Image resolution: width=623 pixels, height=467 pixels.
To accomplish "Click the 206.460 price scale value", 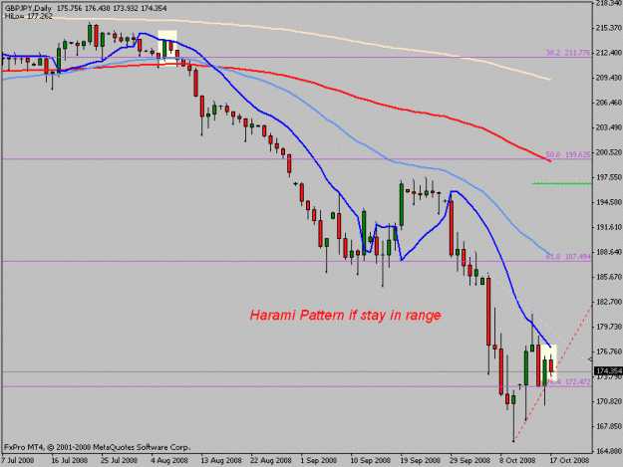I will coord(609,103).
